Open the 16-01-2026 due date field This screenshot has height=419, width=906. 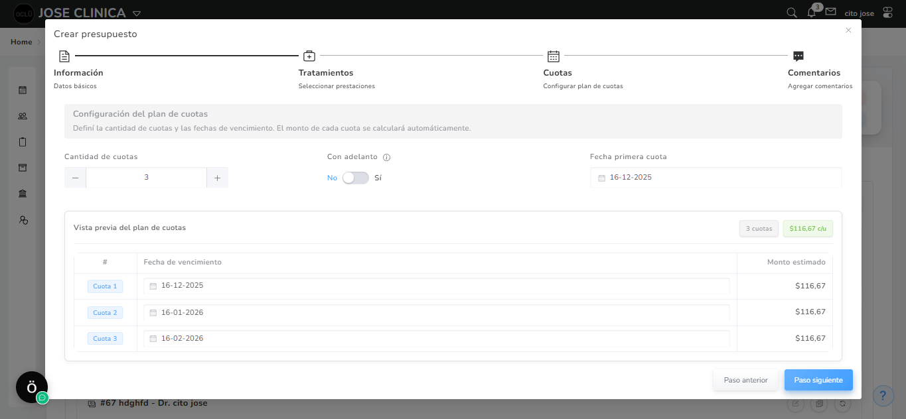coord(437,312)
